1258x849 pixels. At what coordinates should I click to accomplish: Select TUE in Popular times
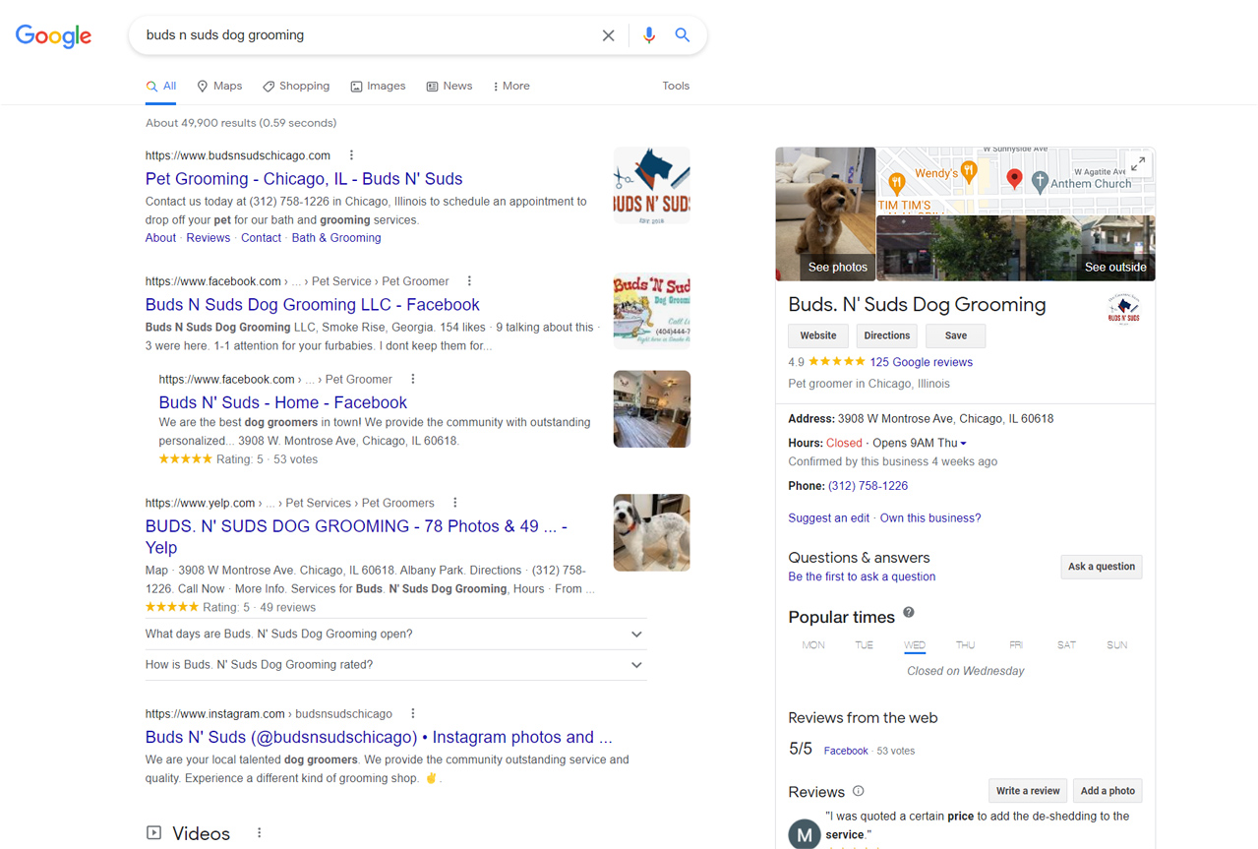click(x=864, y=645)
